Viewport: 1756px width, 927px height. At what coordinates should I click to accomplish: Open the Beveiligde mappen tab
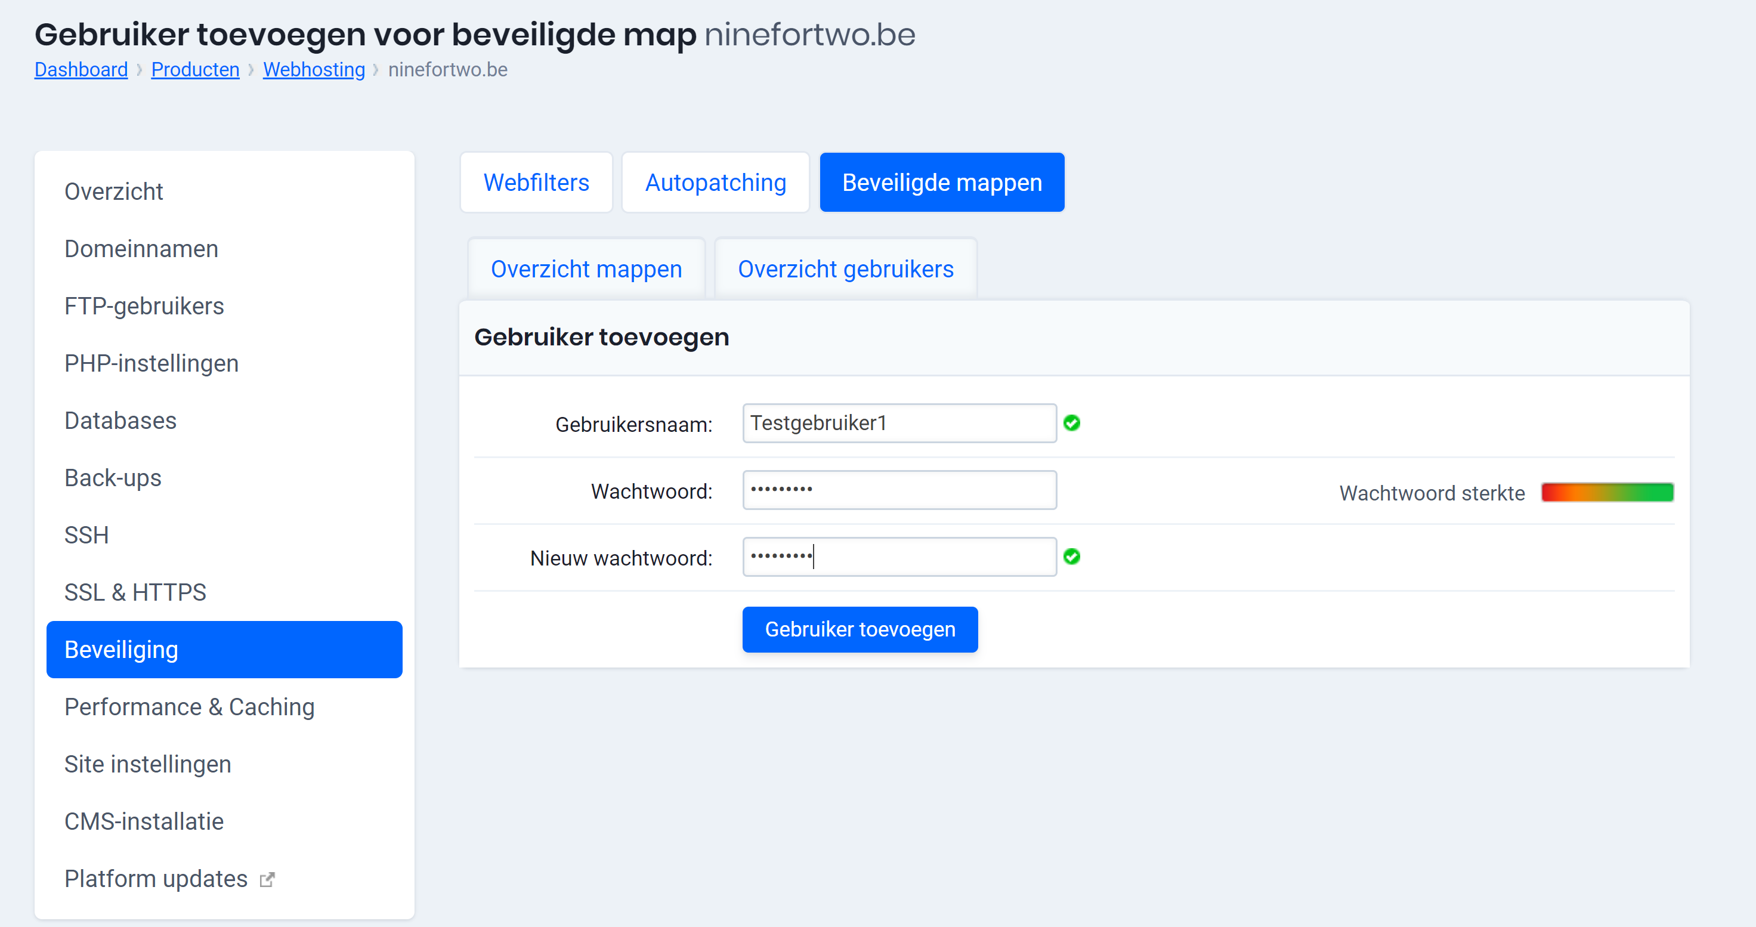click(x=941, y=182)
